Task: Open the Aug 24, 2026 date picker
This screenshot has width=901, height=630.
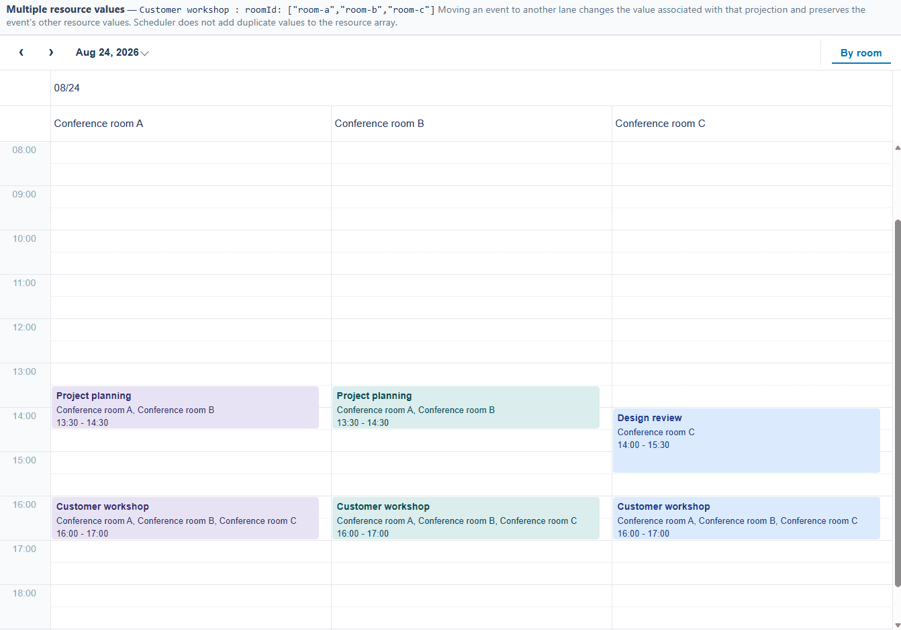Action: [111, 52]
